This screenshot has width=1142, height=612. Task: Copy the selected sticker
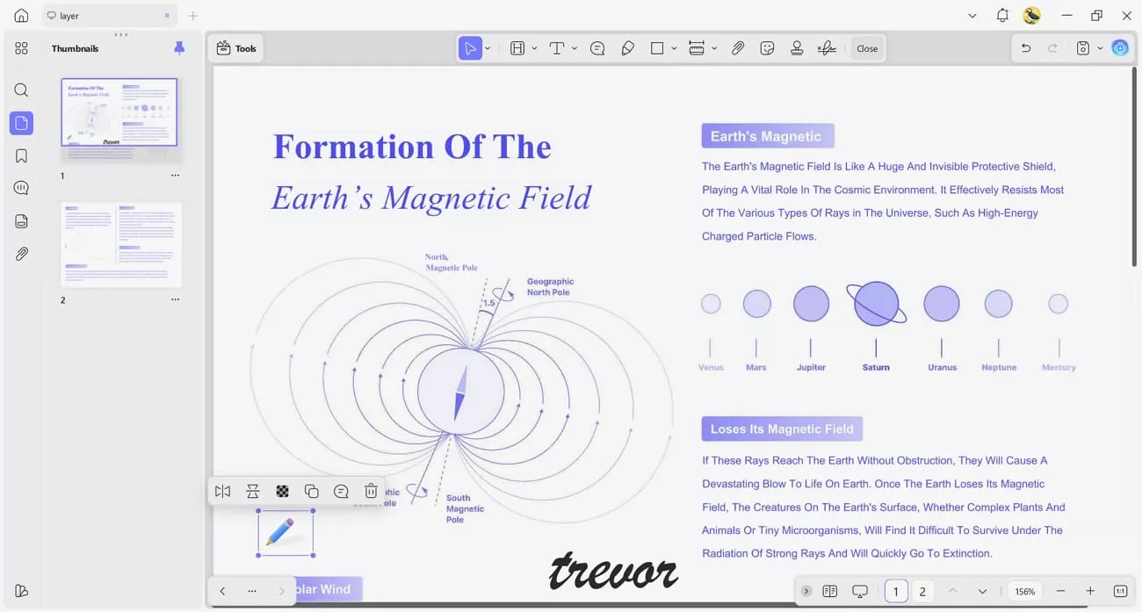312,492
